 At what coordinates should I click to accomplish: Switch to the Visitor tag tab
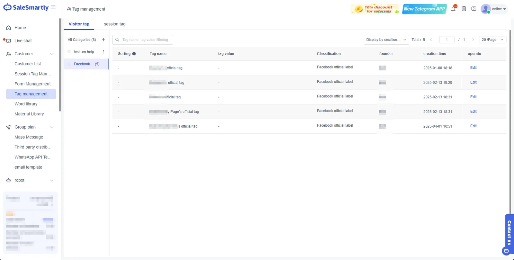[x=79, y=24]
